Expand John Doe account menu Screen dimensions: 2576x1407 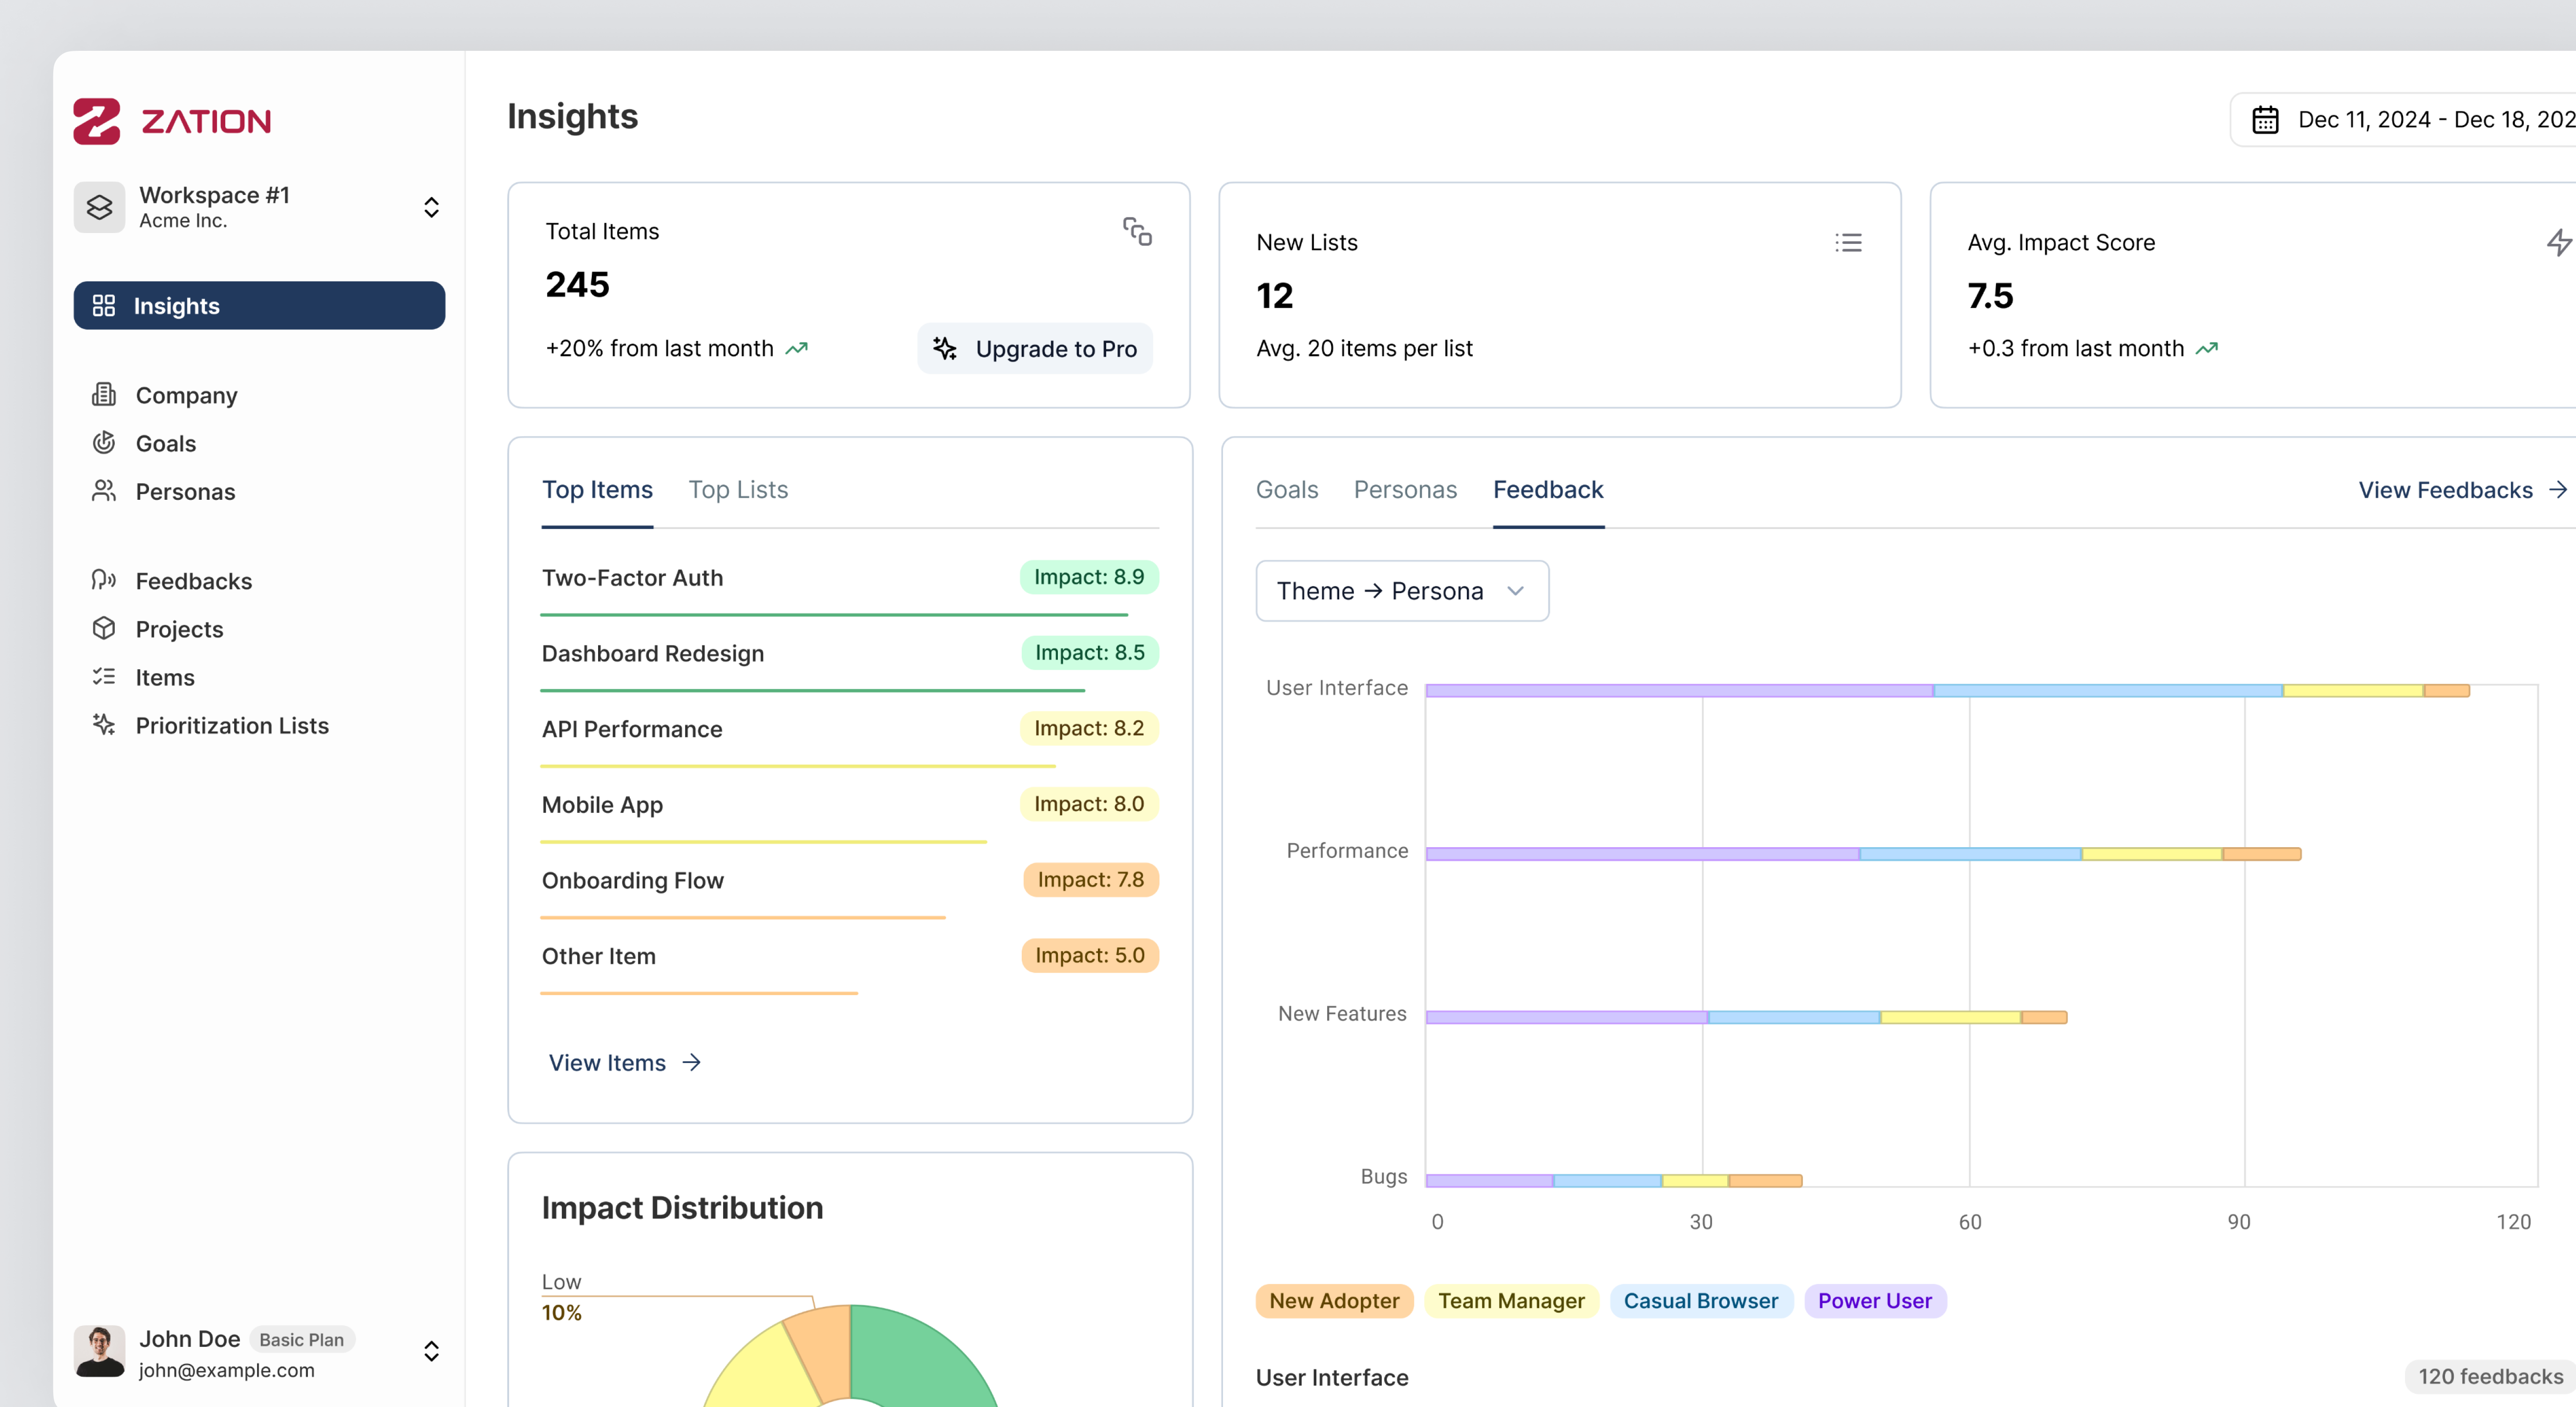(431, 1352)
